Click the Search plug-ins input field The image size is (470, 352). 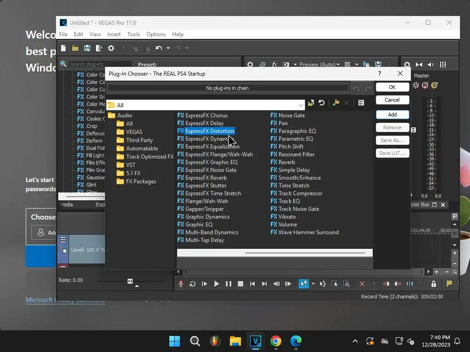point(100,64)
